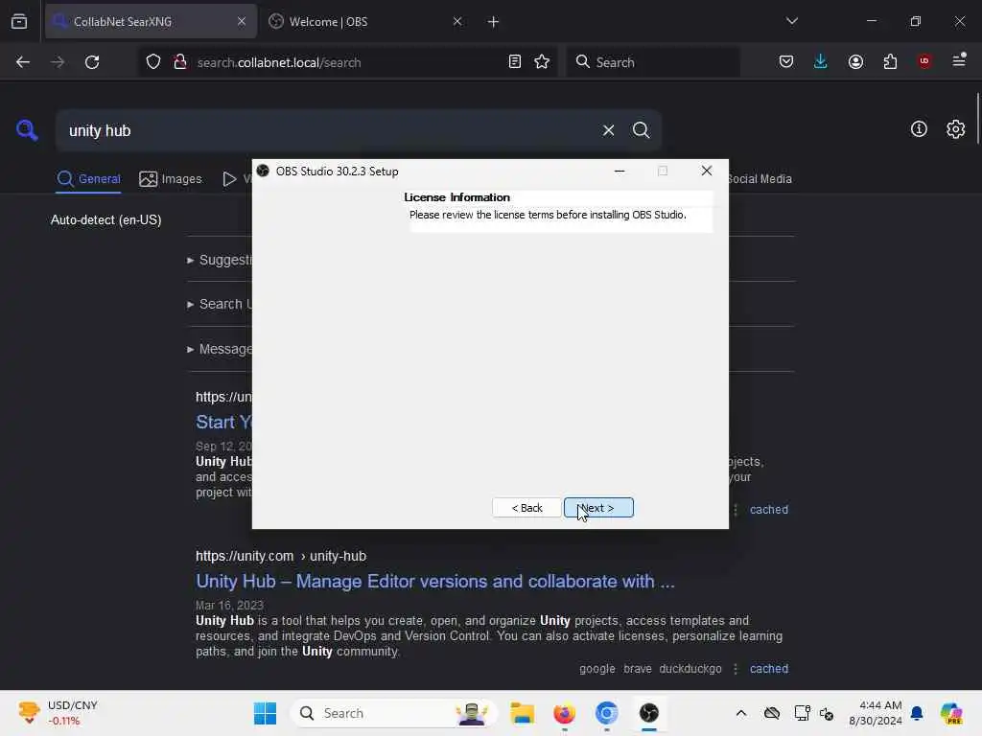Switch to OBS Setup taskbar icon
982x736 pixels.
[x=649, y=713]
